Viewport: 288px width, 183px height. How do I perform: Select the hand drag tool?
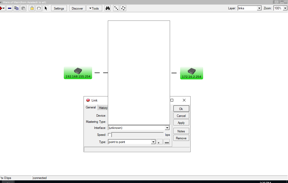point(39,8)
